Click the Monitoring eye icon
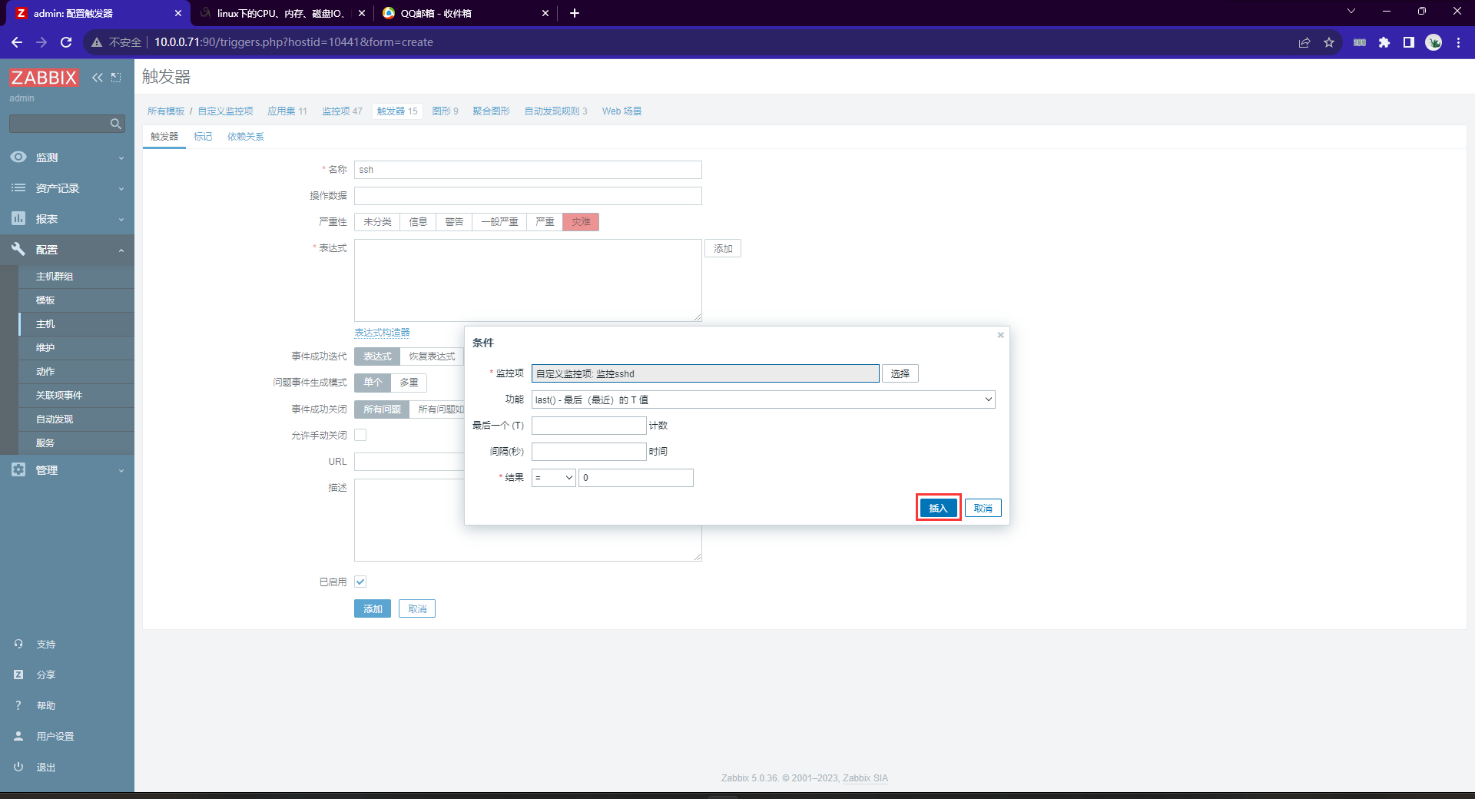The image size is (1475, 799). click(x=18, y=157)
